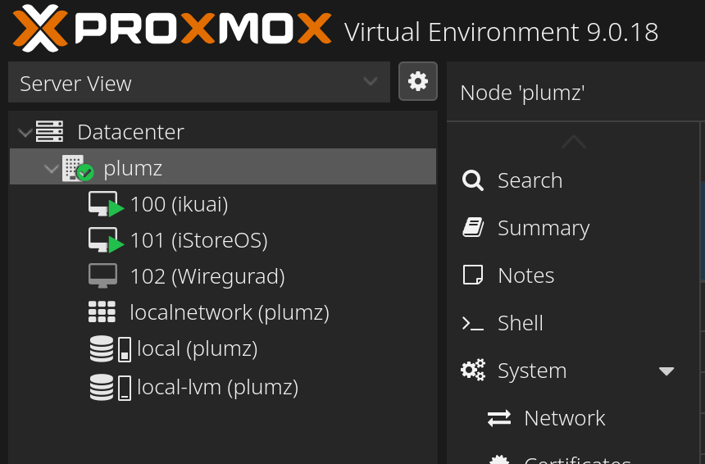Viewport: 705px width, 464px height.
Task: Open the Server View gear settings
Action: 418,81
